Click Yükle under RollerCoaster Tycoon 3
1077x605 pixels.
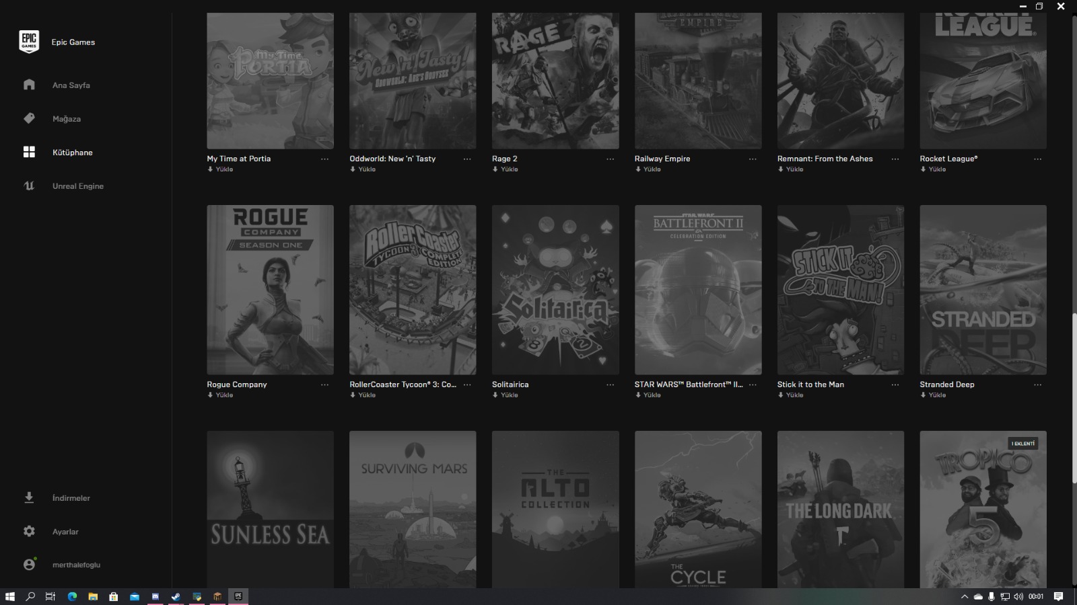[x=367, y=395]
